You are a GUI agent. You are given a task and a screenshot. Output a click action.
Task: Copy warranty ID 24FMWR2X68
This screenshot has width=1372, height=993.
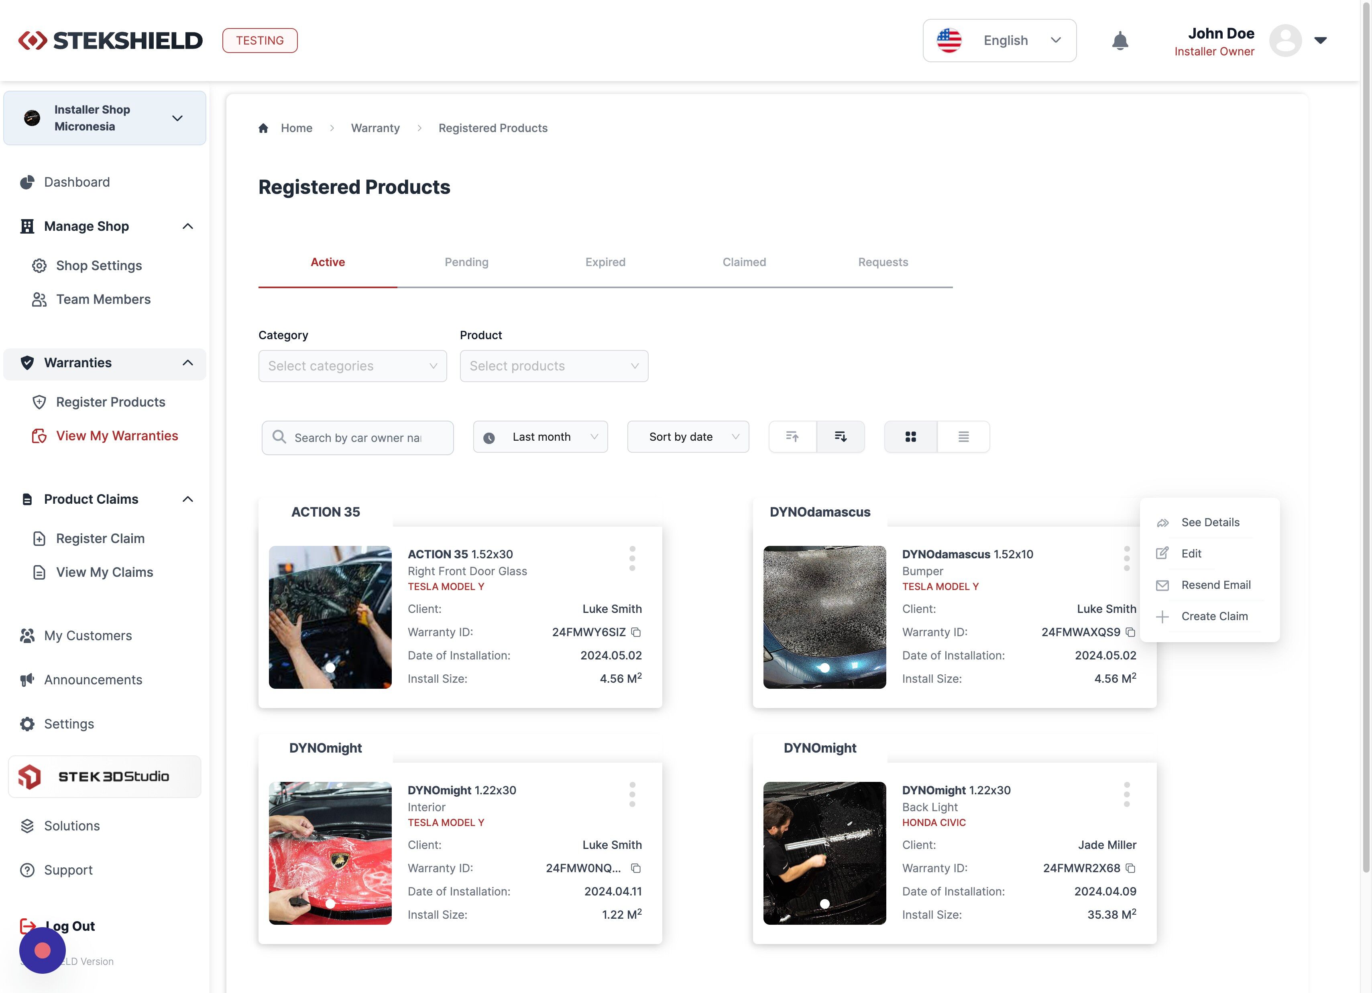click(1130, 868)
